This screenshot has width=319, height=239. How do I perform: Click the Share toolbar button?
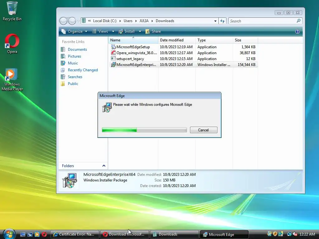[153, 31]
